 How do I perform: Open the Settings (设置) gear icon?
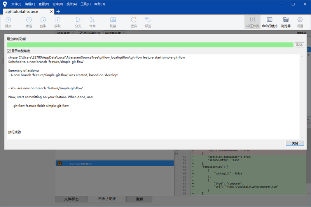point(300,22)
